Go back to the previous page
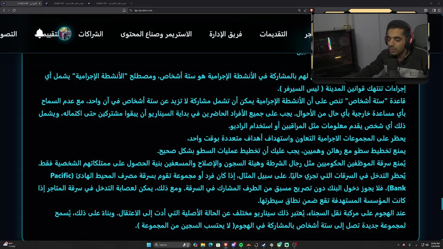Viewport: 443px width, 249px height. click(3, 10)
